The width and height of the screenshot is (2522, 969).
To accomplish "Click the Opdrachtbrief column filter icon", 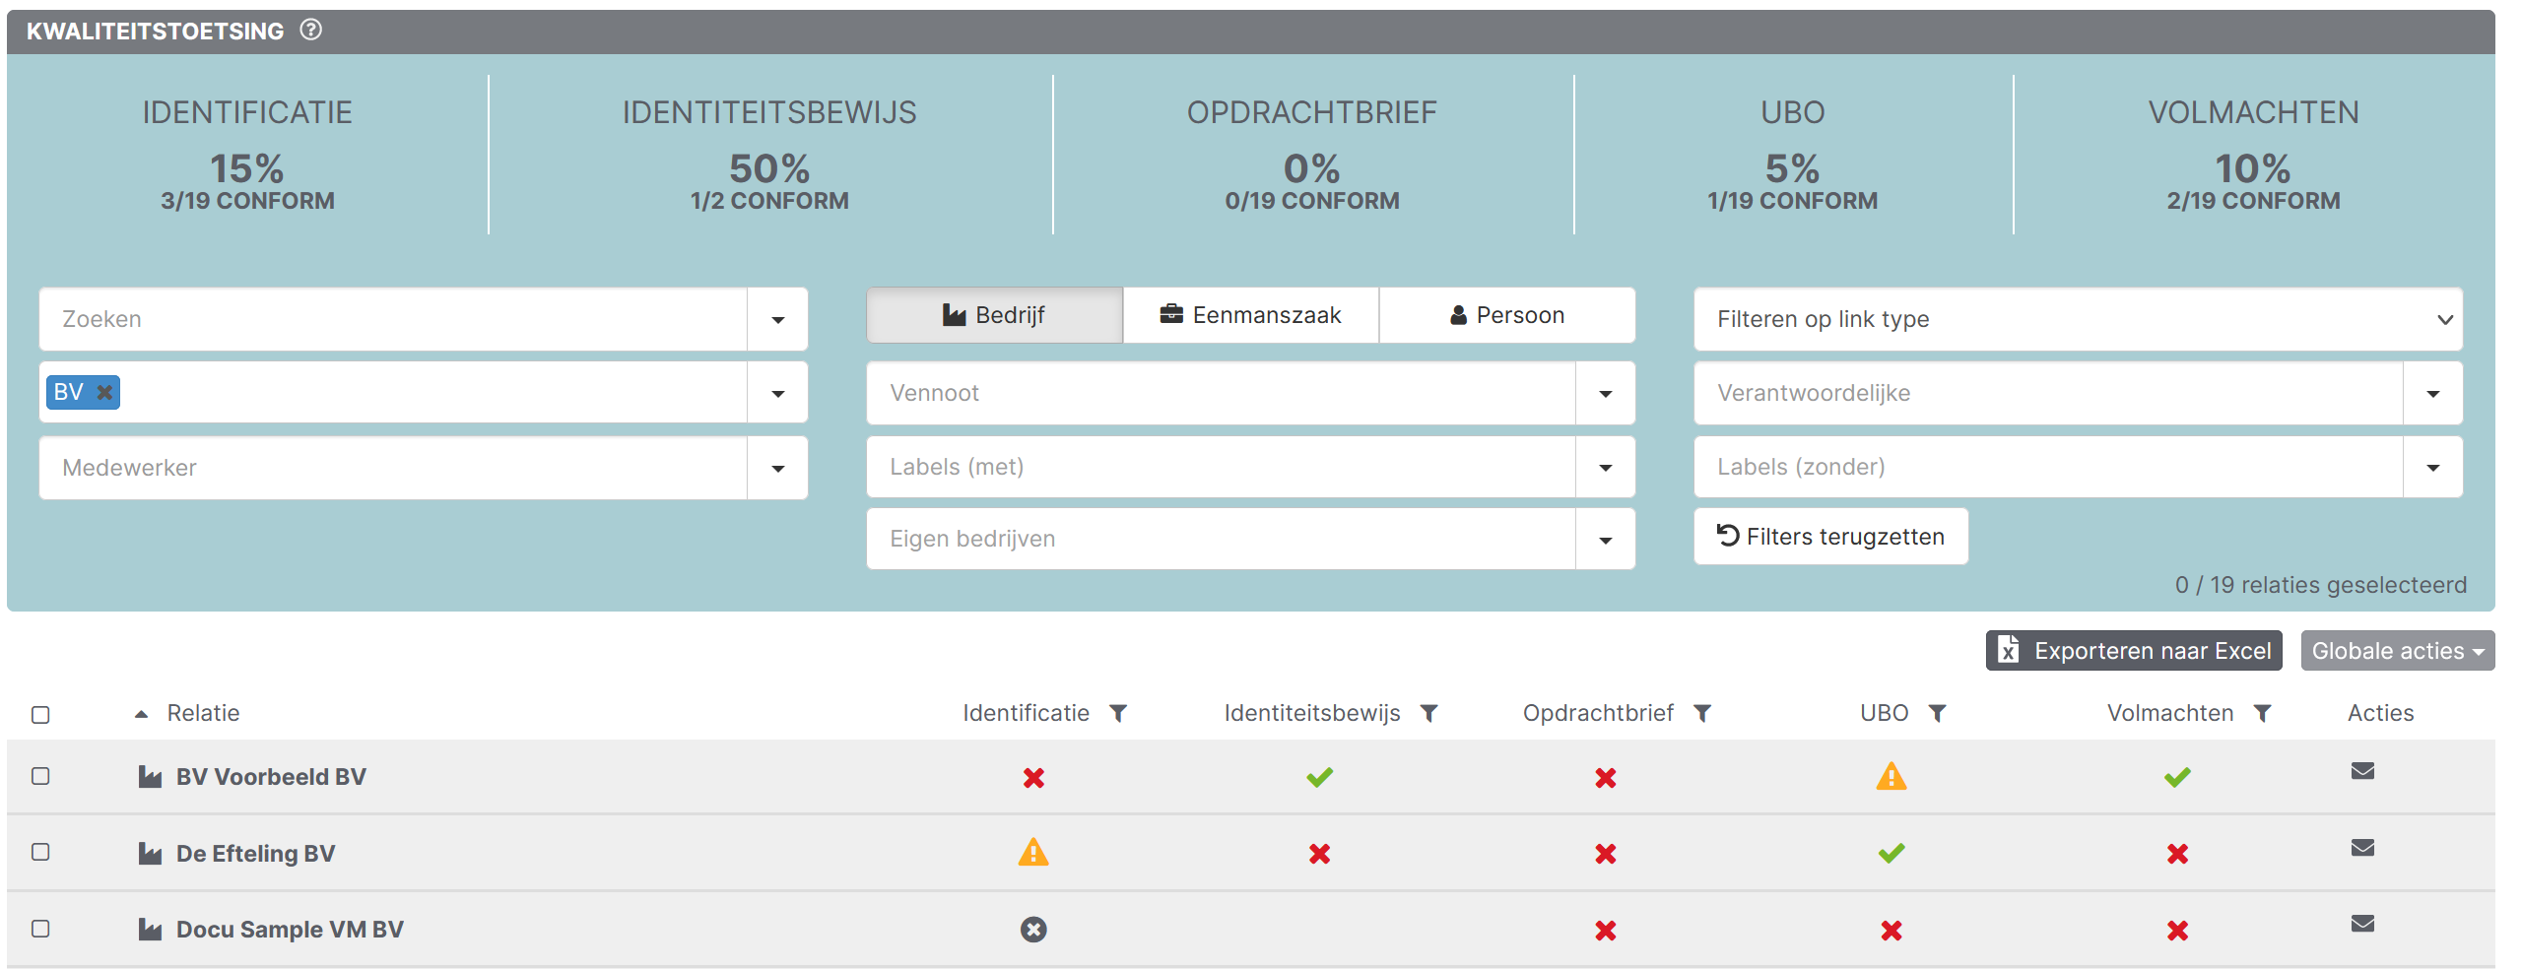I will (x=1702, y=713).
